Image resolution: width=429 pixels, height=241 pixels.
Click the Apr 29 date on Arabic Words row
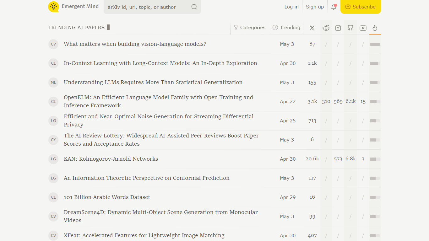pos(288,197)
